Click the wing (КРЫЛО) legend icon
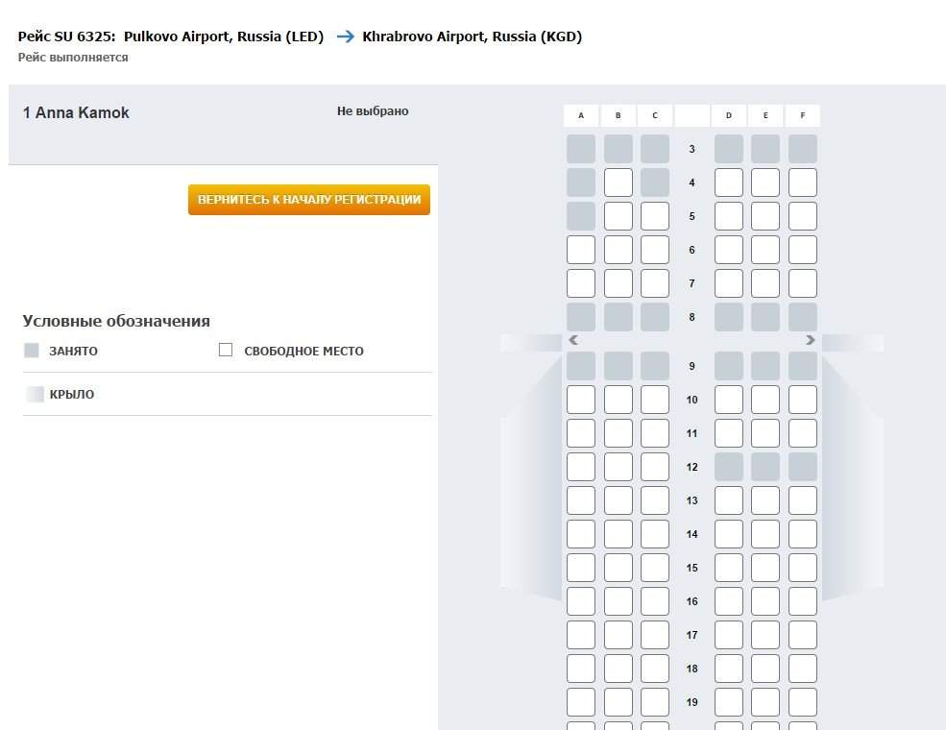 click(35, 394)
